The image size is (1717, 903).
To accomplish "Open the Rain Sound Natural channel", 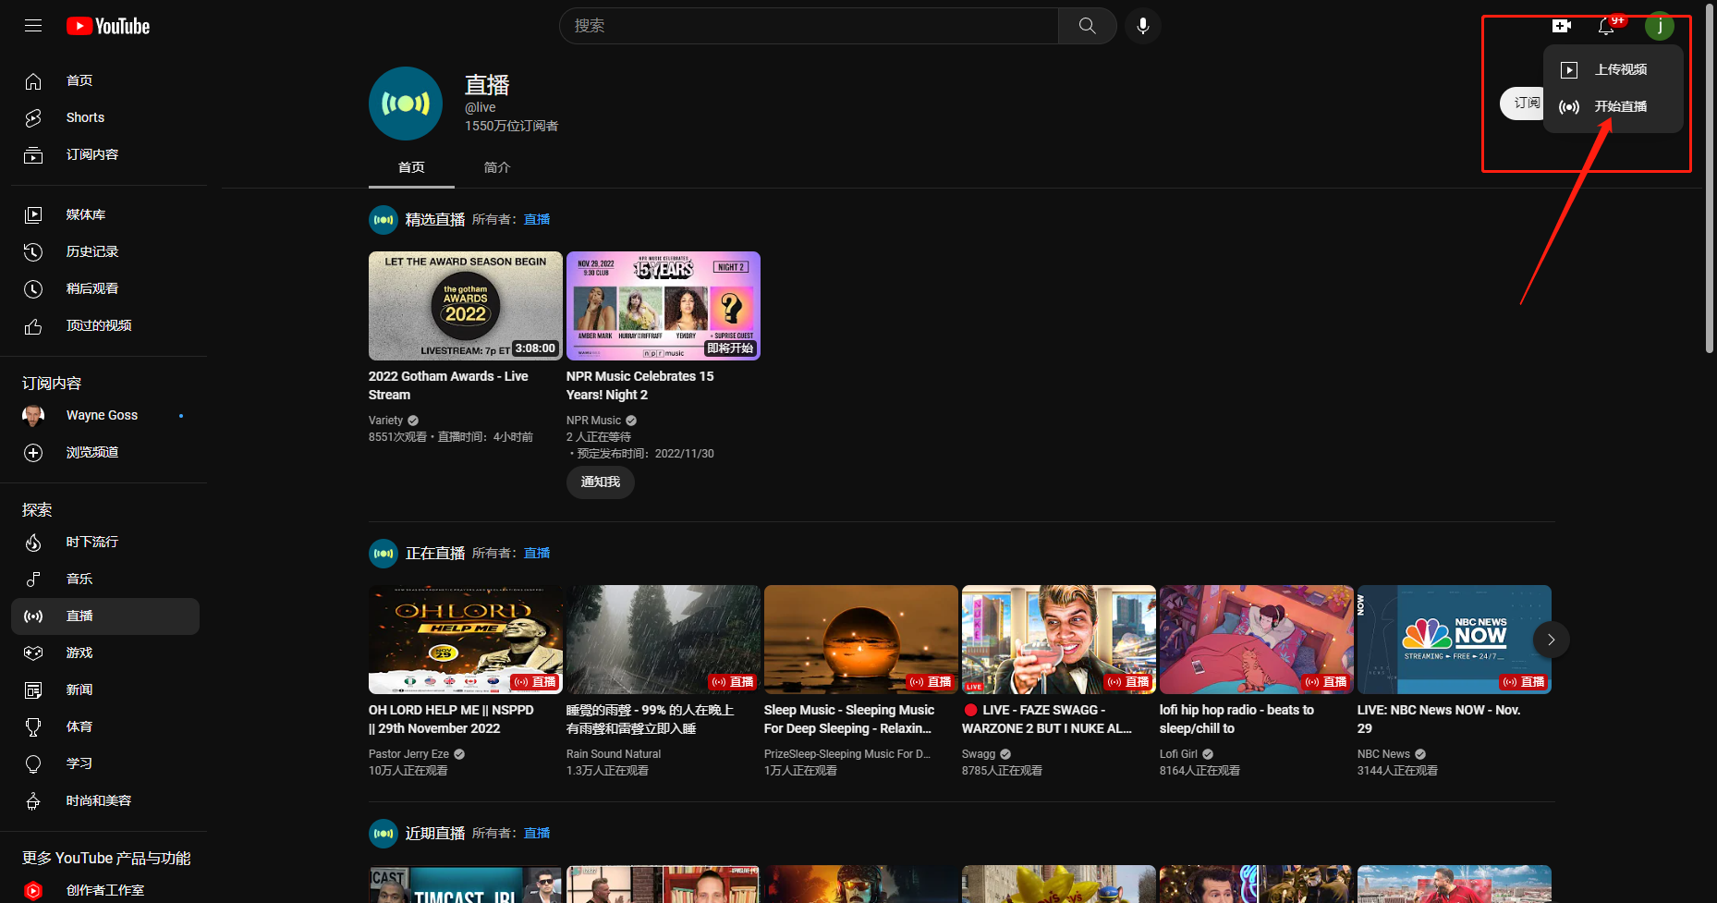I will coord(614,754).
